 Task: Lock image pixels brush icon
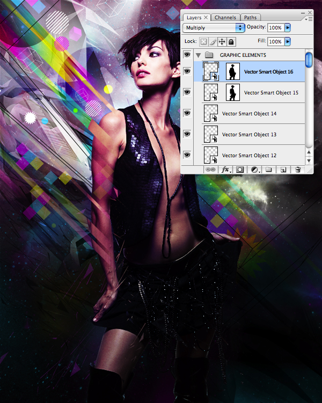tap(213, 42)
